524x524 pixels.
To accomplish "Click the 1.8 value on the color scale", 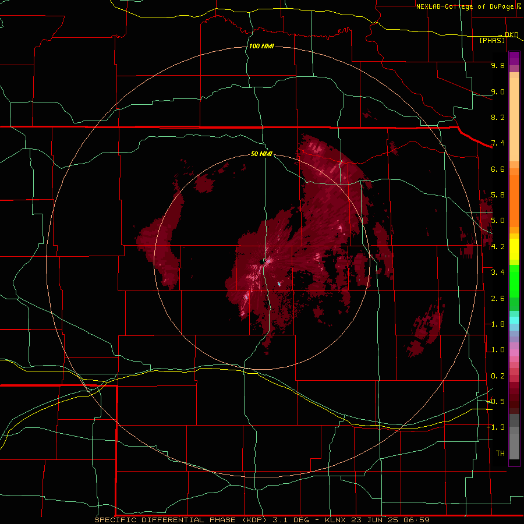I will tap(498, 324).
